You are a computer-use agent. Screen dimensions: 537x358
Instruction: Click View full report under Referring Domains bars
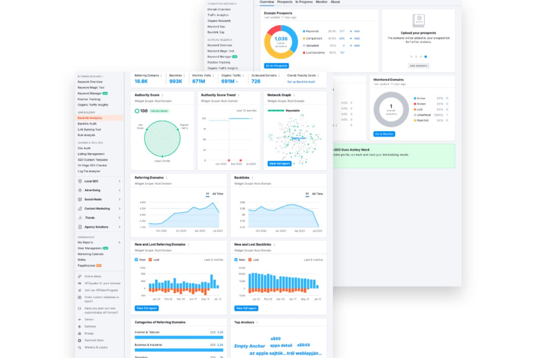(x=147, y=308)
